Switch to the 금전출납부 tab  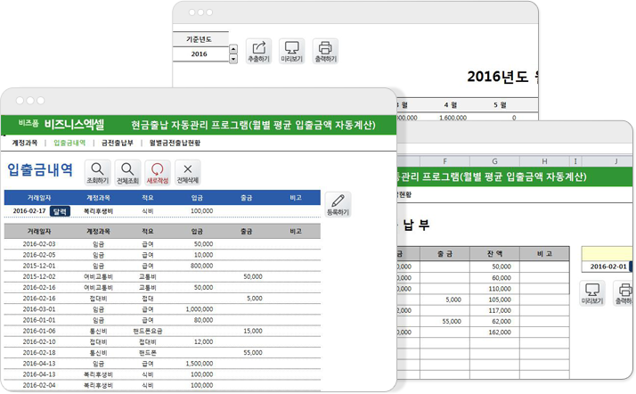(x=118, y=143)
